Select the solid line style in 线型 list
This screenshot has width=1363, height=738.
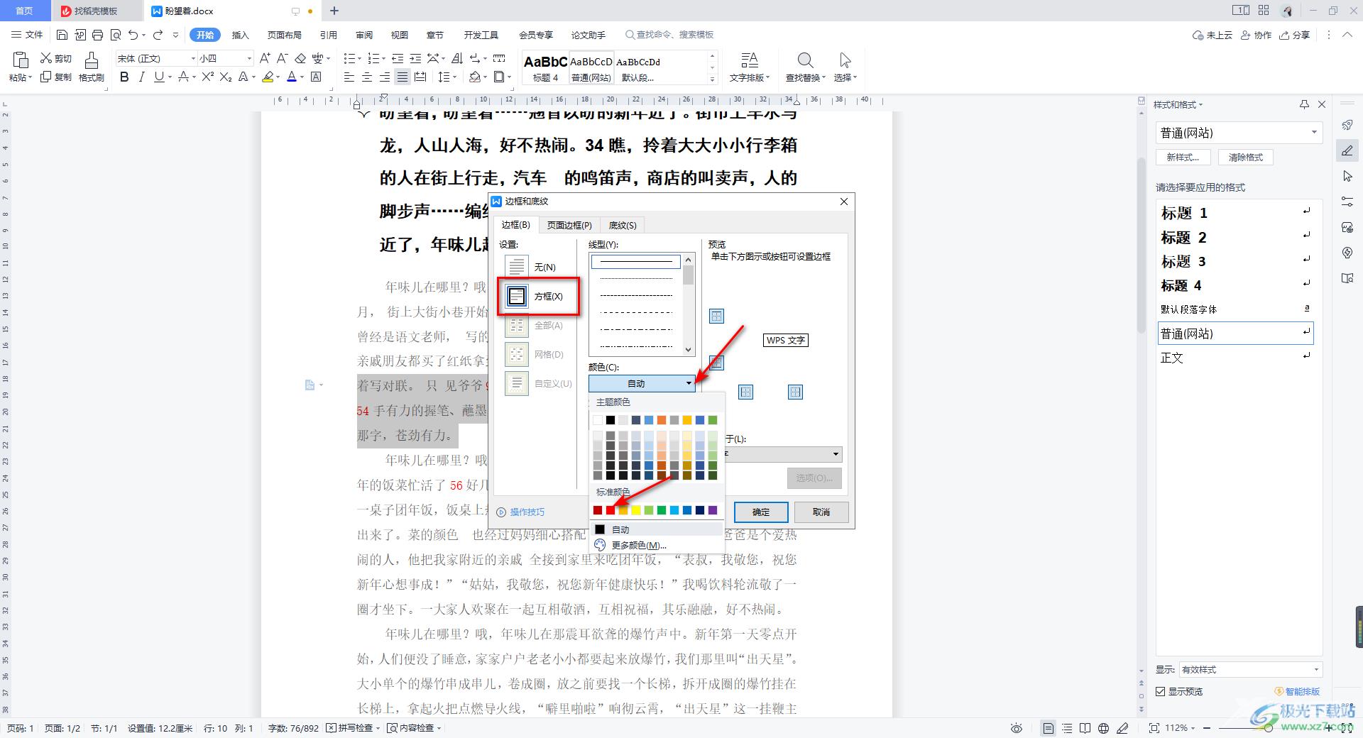pyautogui.click(x=635, y=262)
